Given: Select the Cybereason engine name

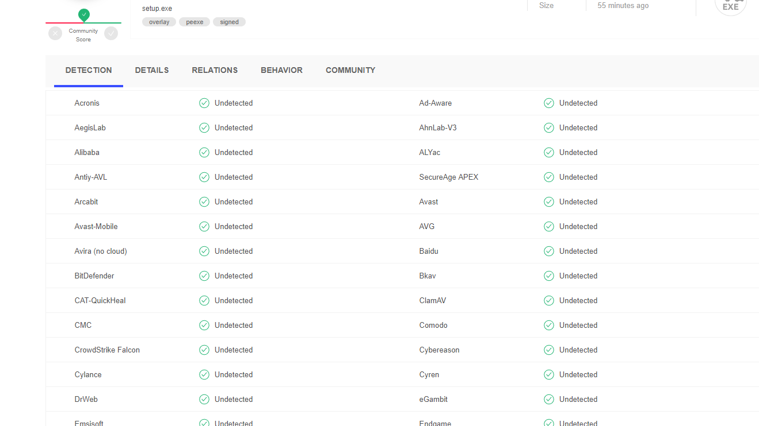Looking at the screenshot, I should pyautogui.click(x=440, y=350).
